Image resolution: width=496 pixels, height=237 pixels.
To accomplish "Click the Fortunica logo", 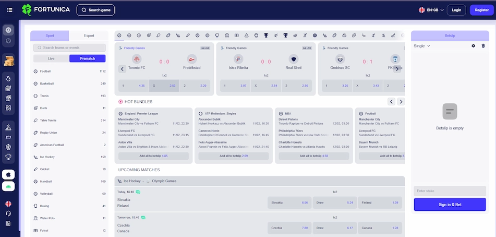I will [x=46, y=10].
